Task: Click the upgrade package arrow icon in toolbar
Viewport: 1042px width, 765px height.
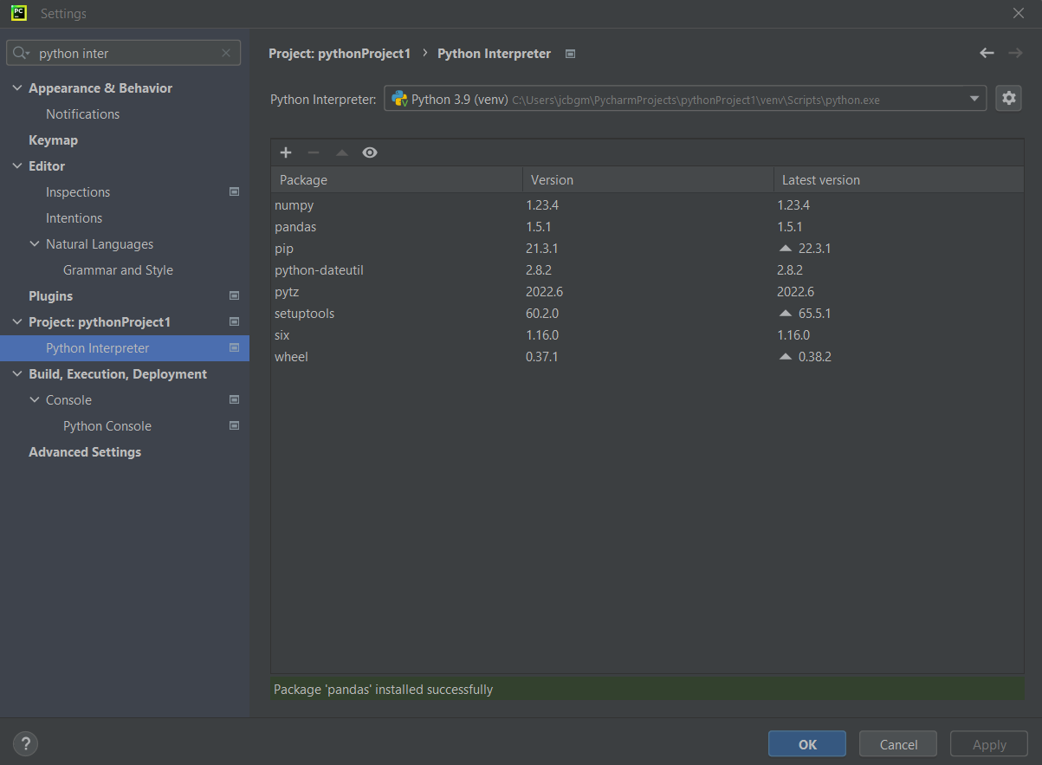Action: click(342, 152)
